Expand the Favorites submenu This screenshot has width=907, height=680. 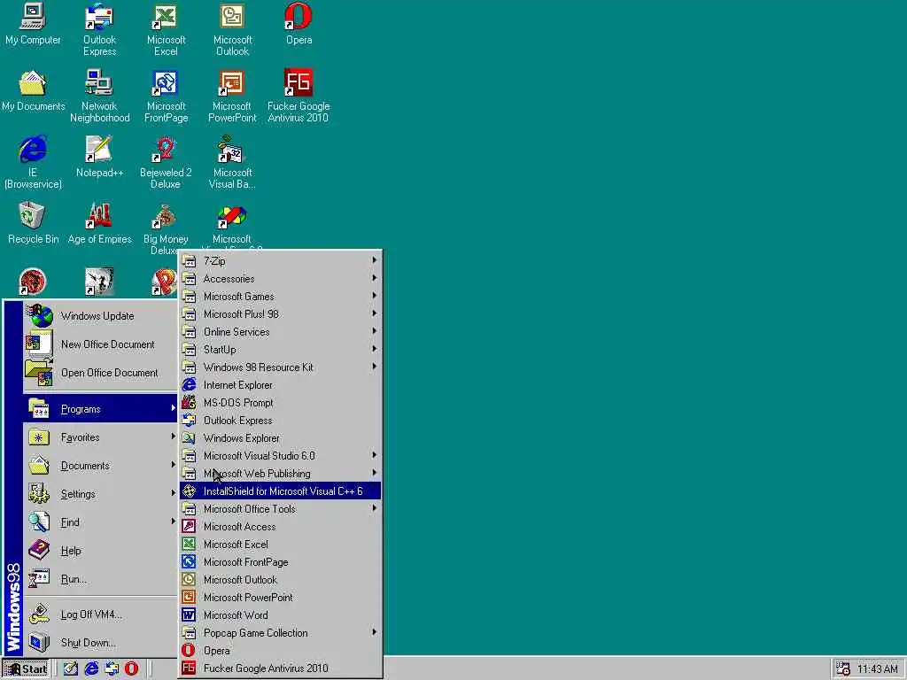click(100, 437)
